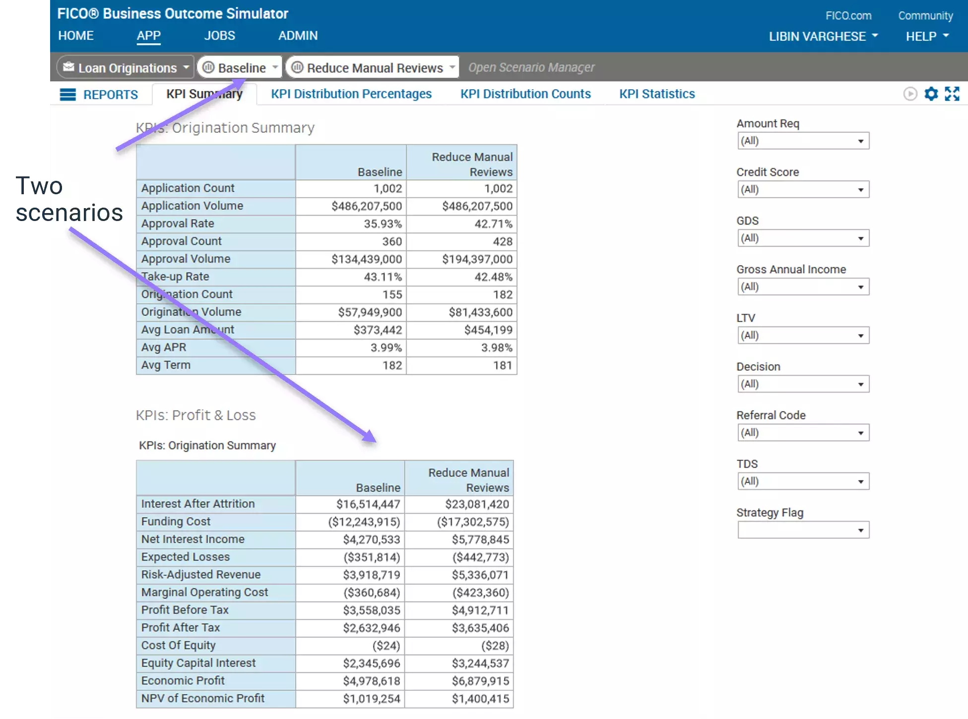Viewport: 968px width, 719px height.
Task: Expand the Baseline scenario dropdown arrow
Action: coord(275,67)
